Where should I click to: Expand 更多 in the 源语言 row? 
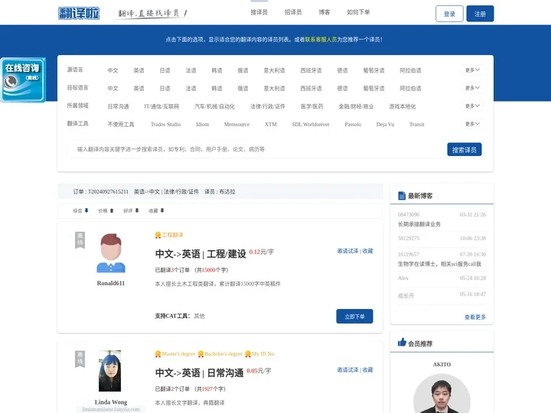tap(472, 70)
